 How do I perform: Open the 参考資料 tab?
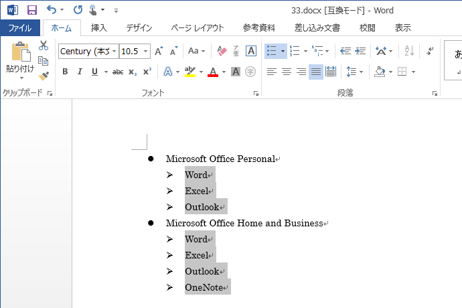pos(259,28)
